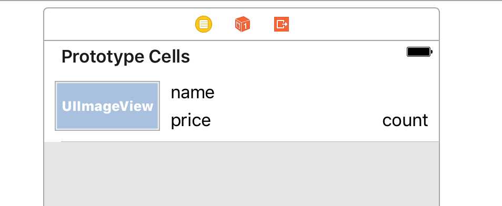
Task: Select the name label
Action: 193,93
